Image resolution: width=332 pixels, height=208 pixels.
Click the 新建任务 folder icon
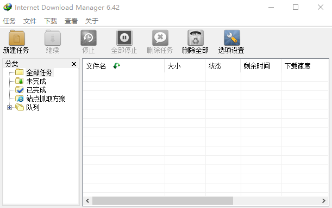click(x=17, y=38)
